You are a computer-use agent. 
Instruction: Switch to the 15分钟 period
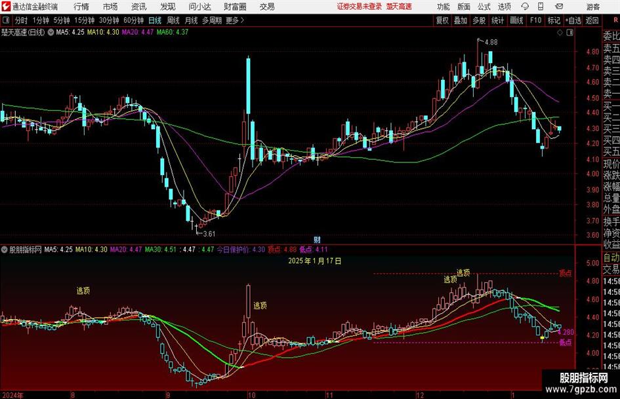(x=84, y=20)
